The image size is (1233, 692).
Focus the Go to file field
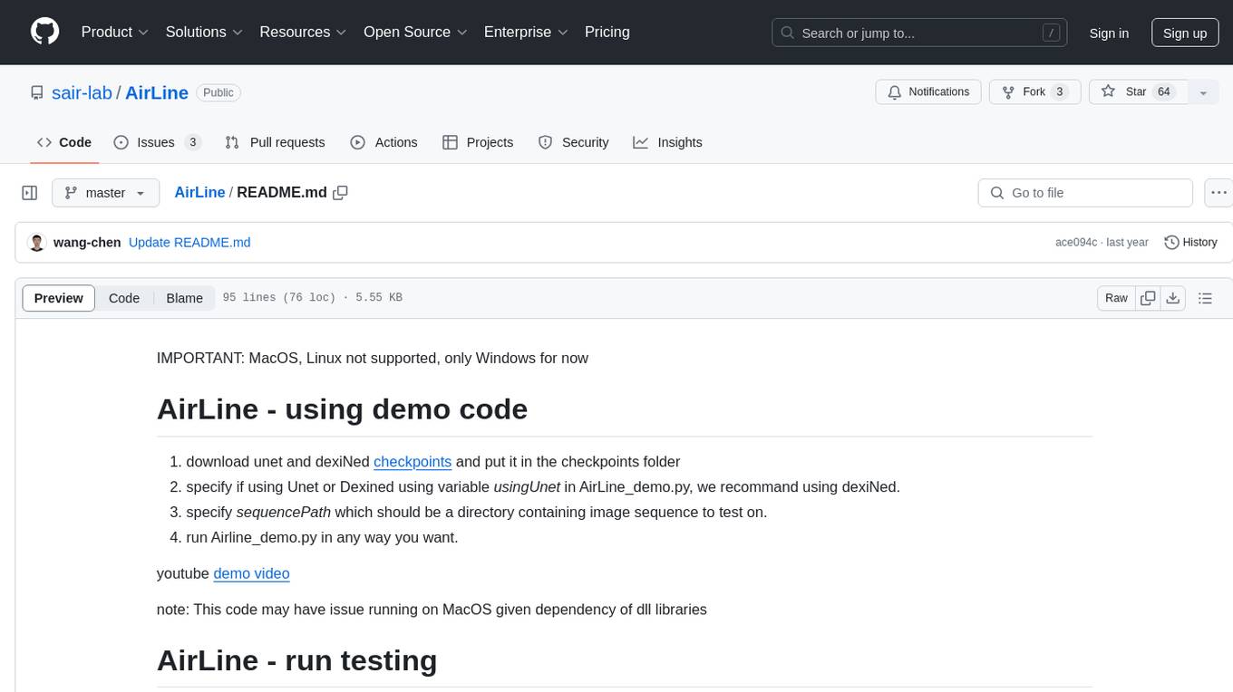click(1085, 193)
